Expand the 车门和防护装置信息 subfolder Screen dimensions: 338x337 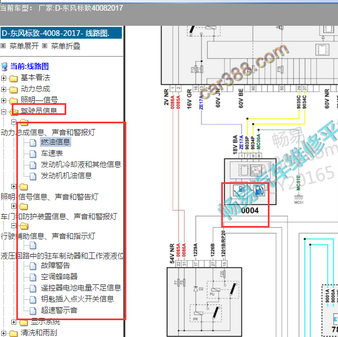click(x=14, y=206)
